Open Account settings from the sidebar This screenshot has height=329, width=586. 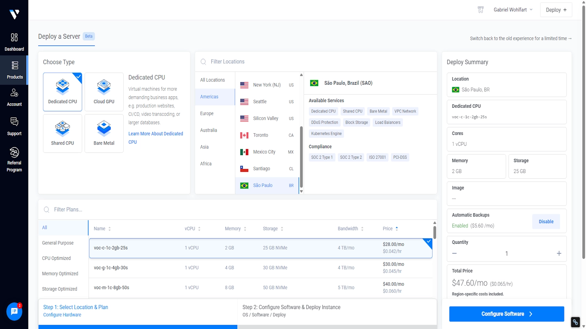[x=14, y=97]
